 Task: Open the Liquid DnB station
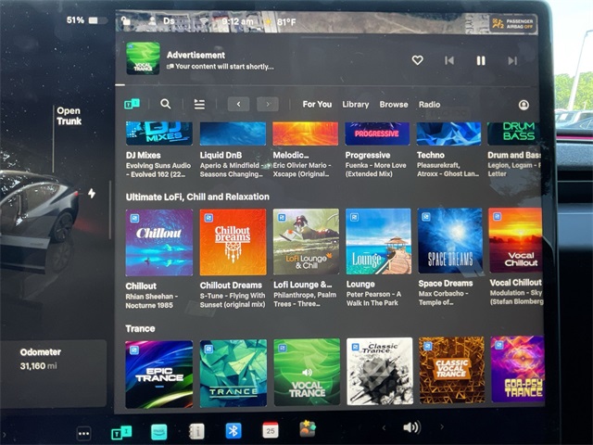click(233, 133)
